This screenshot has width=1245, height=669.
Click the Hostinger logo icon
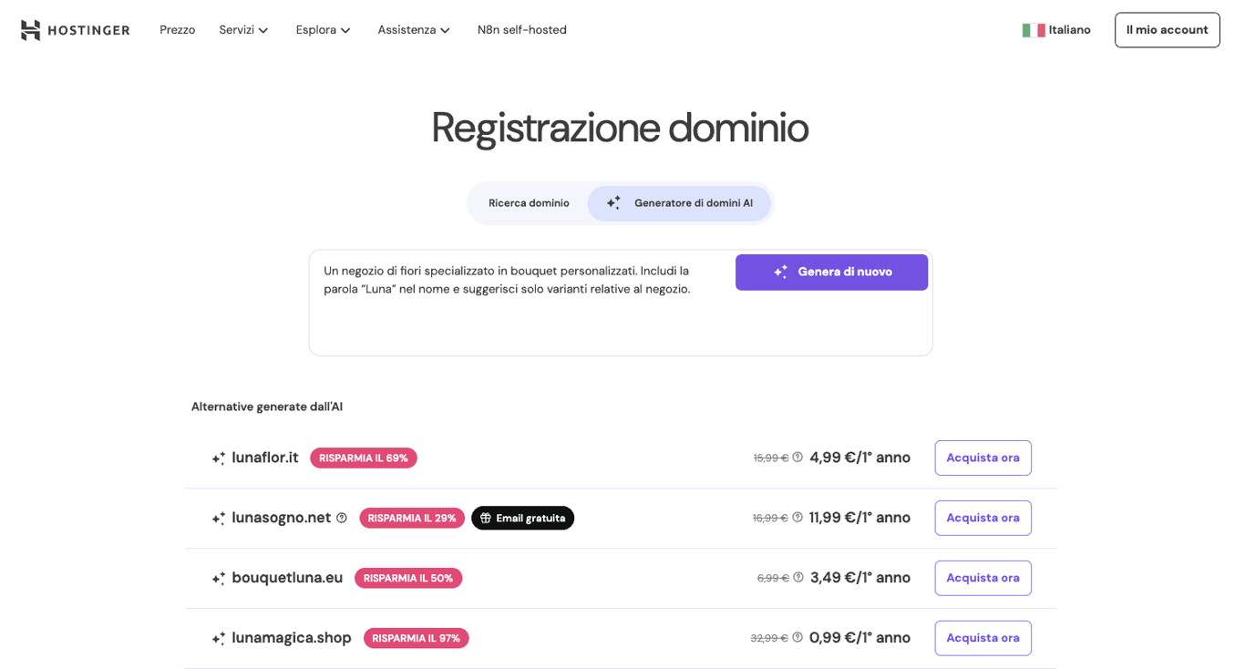coord(30,29)
